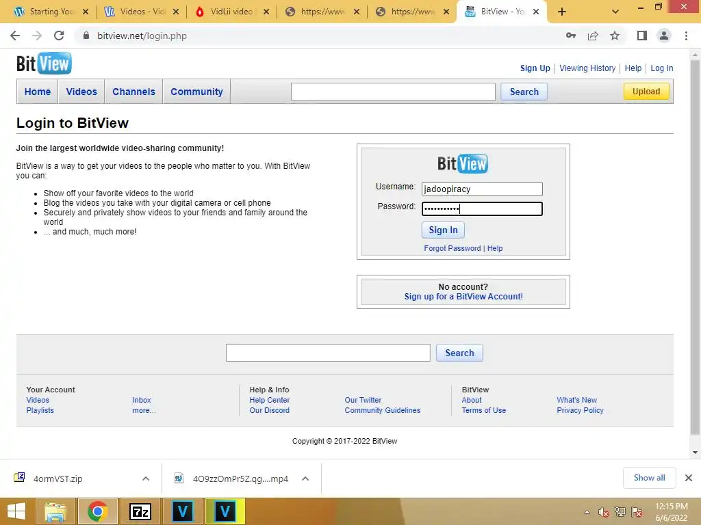Close the downloads bar
This screenshot has height=525, width=701.
click(689, 478)
